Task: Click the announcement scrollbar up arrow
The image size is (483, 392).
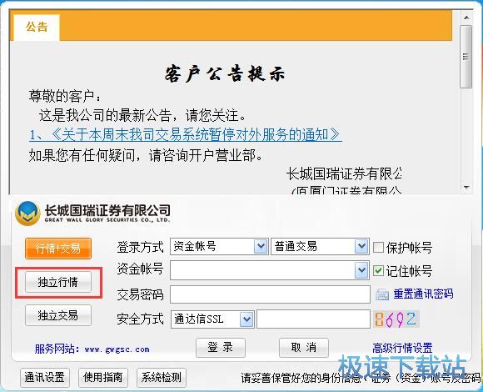Action: point(466,18)
